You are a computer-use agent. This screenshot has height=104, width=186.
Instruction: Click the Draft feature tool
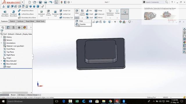[x=90, y=14]
